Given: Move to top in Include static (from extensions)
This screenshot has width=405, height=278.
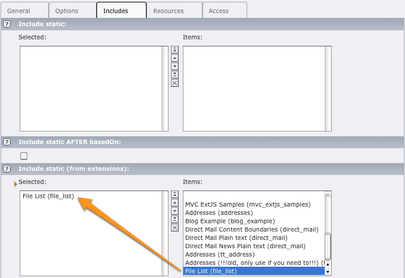Looking at the screenshot, I should click(175, 194).
